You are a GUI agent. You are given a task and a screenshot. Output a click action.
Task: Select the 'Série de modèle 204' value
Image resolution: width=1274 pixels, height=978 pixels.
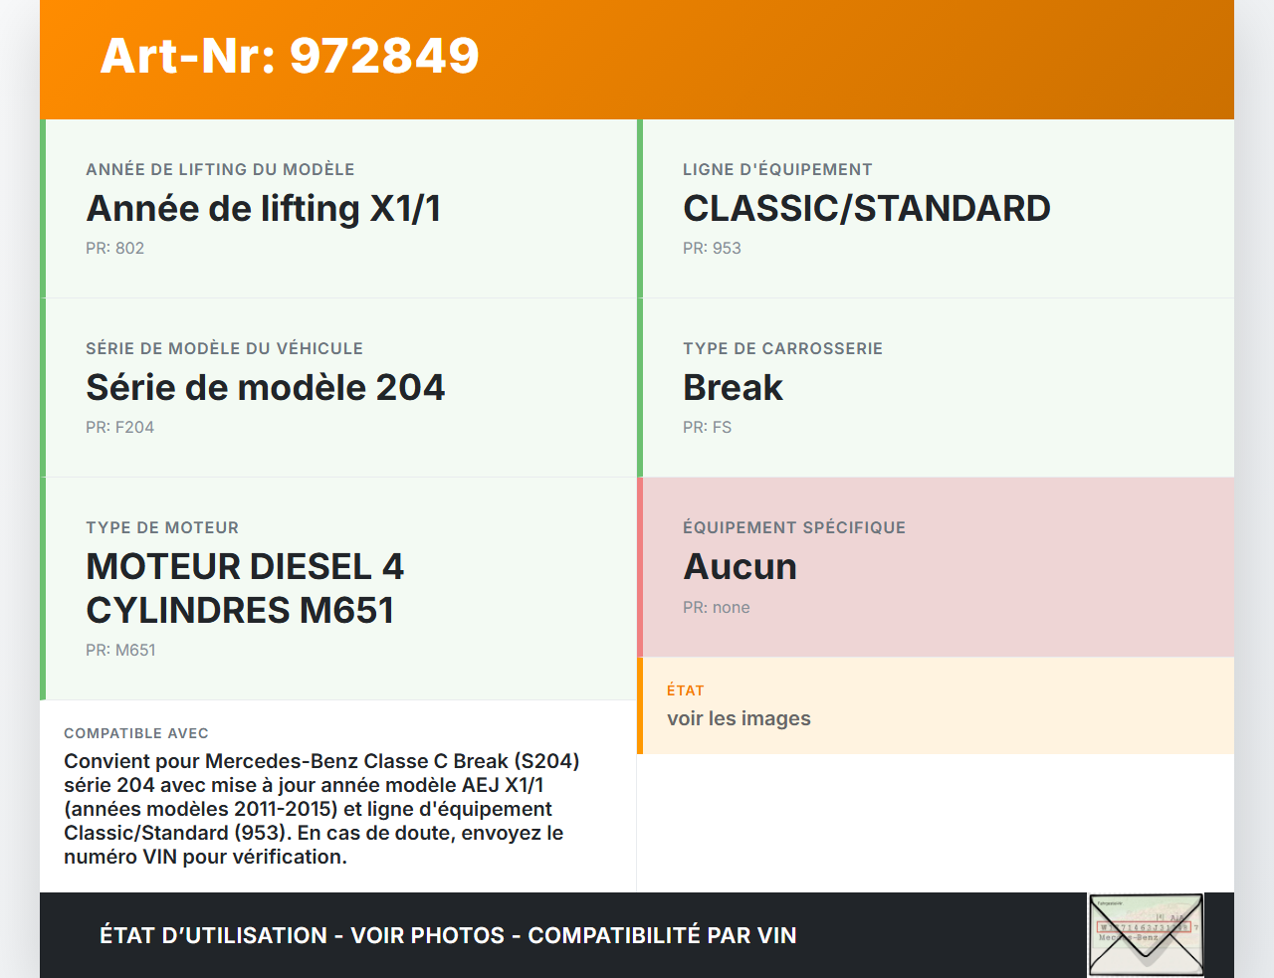pos(265,388)
